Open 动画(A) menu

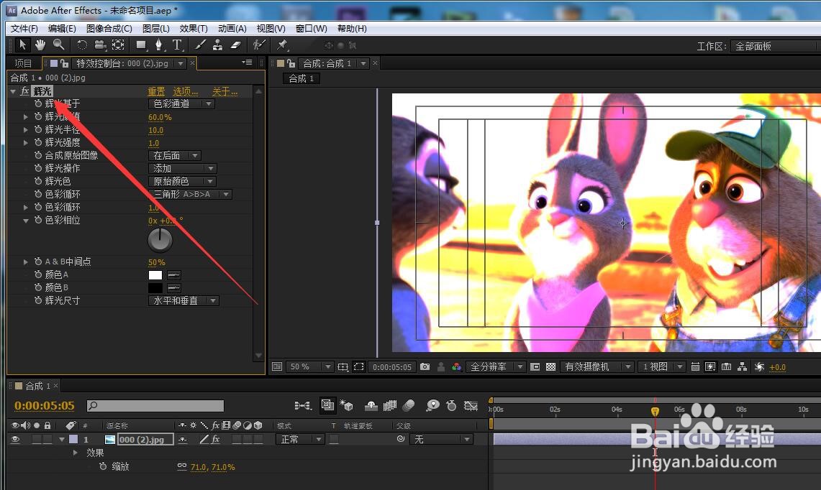[x=232, y=28]
